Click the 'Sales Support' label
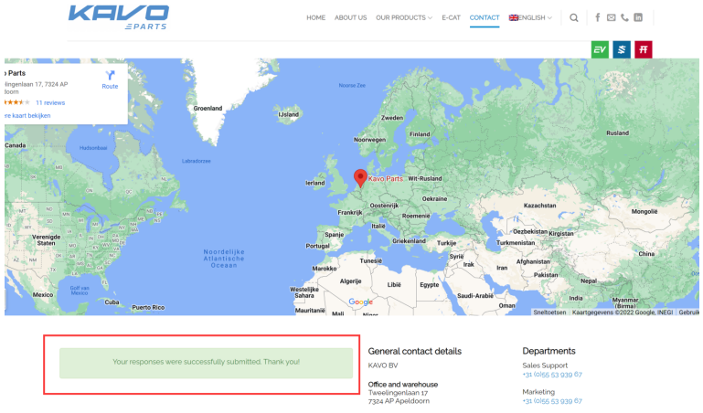The height and width of the screenshot is (413, 703). point(545,365)
